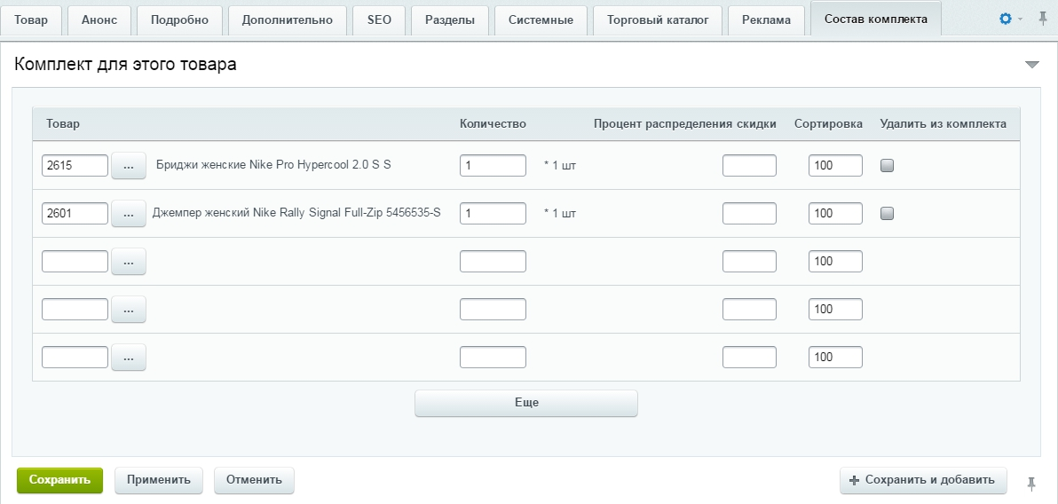
Task: Click empty quantity field in fourth row
Action: coord(493,309)
